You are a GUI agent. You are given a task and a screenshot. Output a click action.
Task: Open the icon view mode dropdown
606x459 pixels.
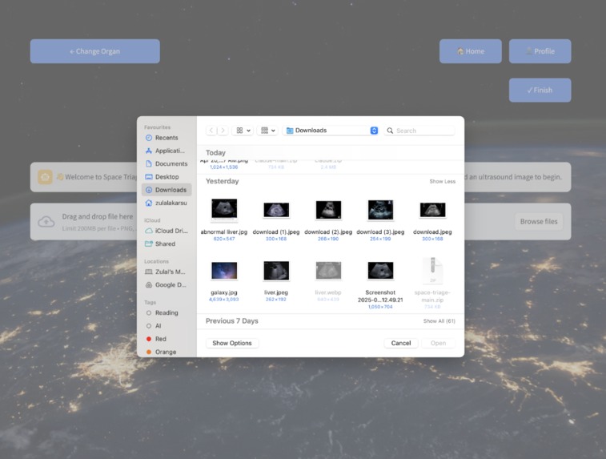coord(243,131)
